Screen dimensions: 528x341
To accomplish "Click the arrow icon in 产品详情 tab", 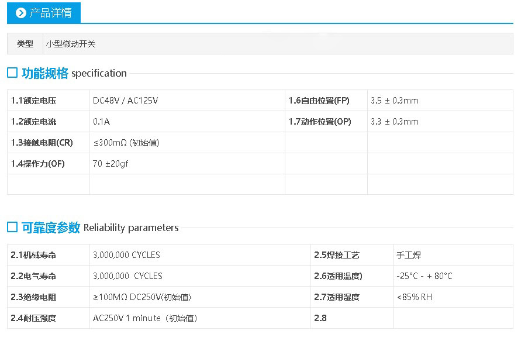I will click(x=21, y=13).
